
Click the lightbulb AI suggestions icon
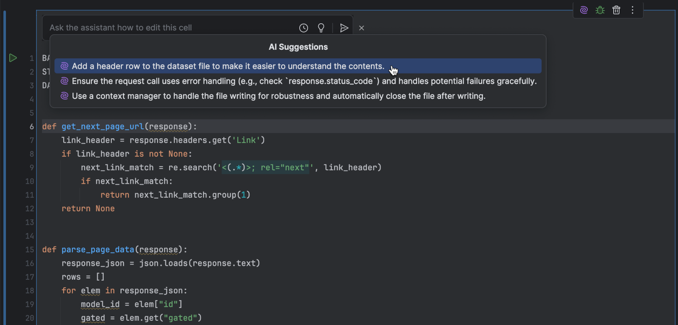click(321, 28)
